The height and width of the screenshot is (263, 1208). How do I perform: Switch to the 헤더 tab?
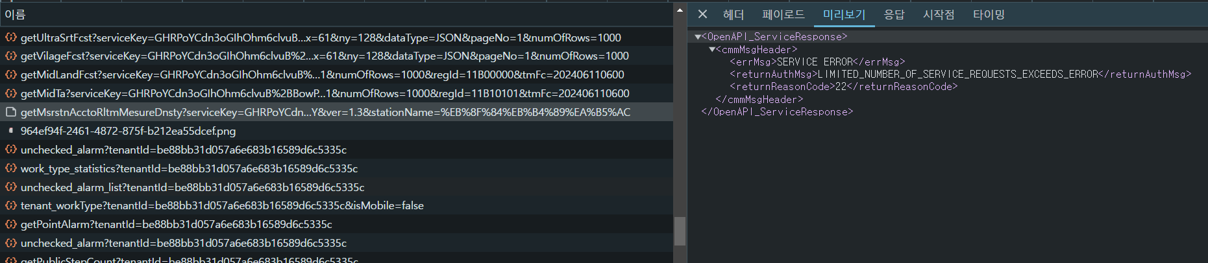pyautogui.click(x=733, y=14)
